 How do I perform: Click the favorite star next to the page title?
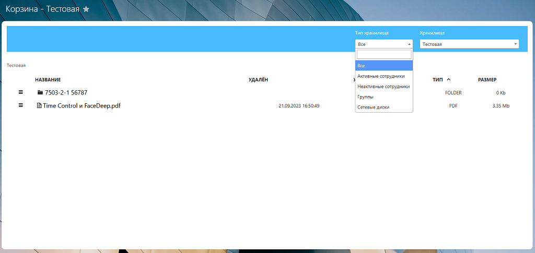point(86,9)
